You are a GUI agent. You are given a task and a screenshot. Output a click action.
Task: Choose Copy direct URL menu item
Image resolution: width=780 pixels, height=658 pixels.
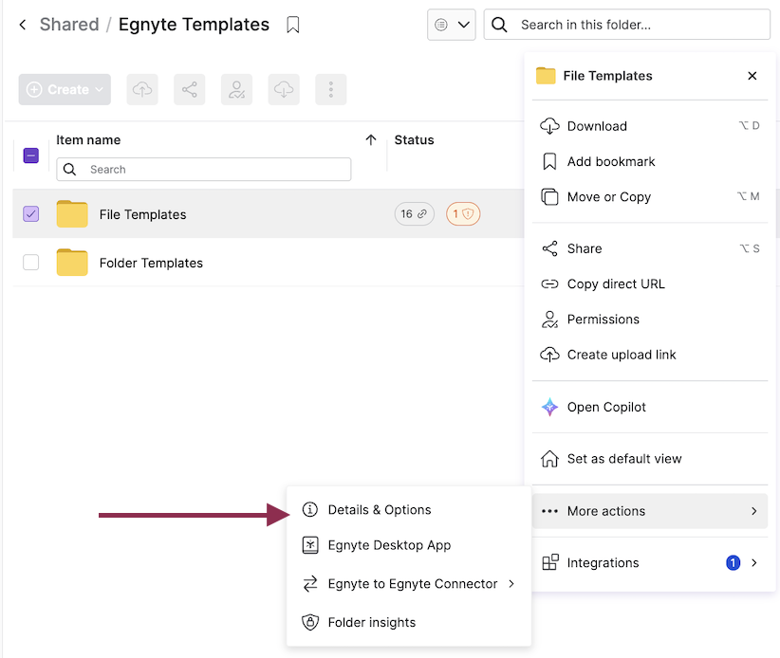pos(616,284)
